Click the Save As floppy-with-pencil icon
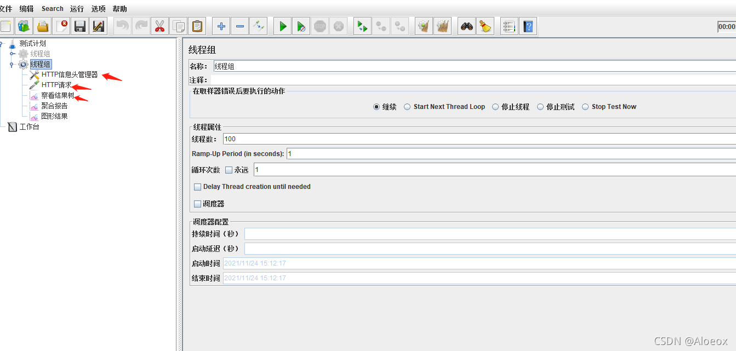 click(99, 26)
